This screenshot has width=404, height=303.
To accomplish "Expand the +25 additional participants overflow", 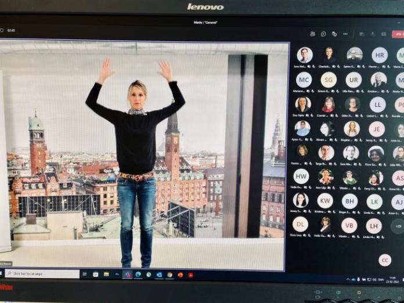I will (398, 226).
